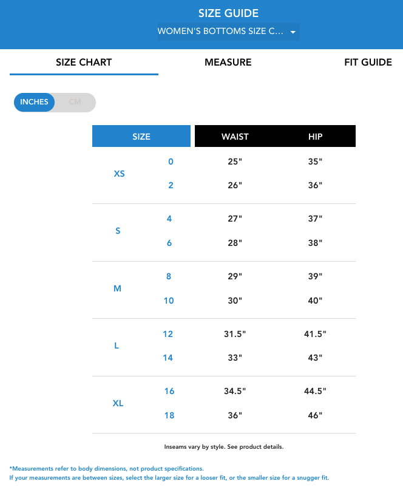Switch units to CM

tap(75, 102)
